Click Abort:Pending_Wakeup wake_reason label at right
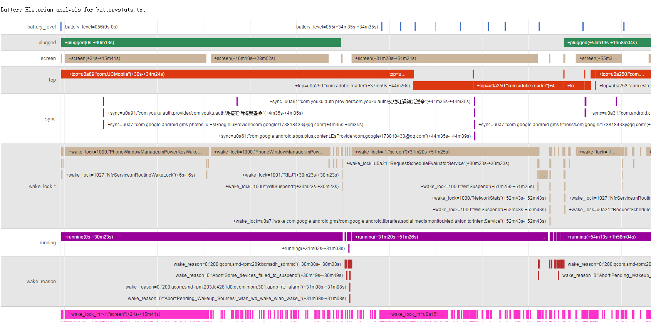 606,275
